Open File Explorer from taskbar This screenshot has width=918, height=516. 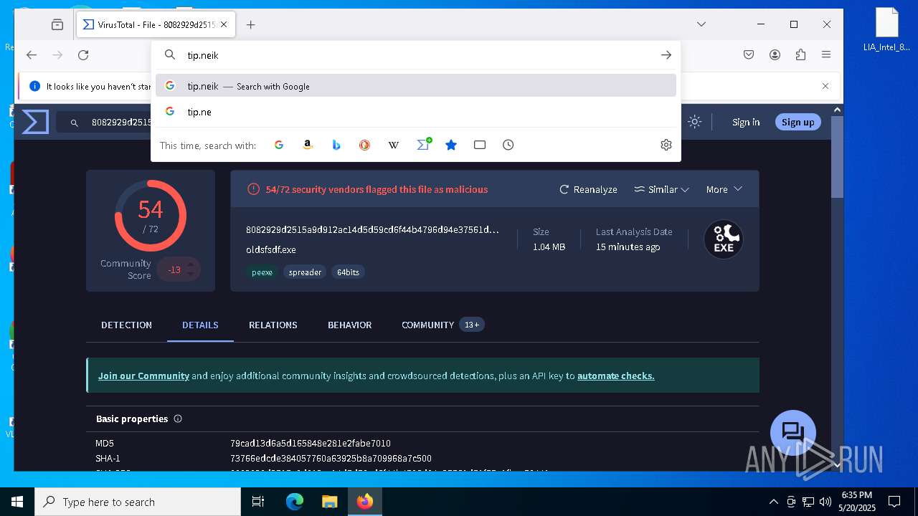329,502
